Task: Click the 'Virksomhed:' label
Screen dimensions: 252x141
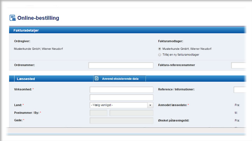Action: tap(23, 89)
